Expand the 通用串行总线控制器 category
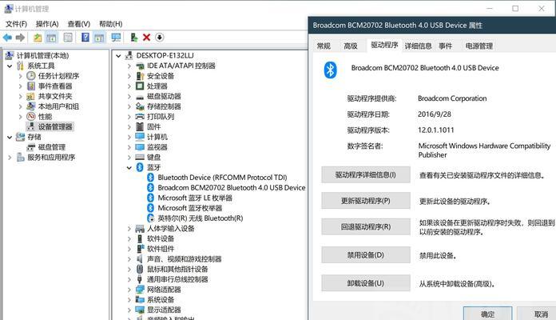 coord(129,279)
